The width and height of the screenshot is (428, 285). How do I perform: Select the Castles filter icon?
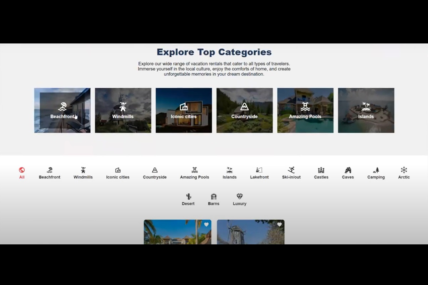tap(321, 170)
